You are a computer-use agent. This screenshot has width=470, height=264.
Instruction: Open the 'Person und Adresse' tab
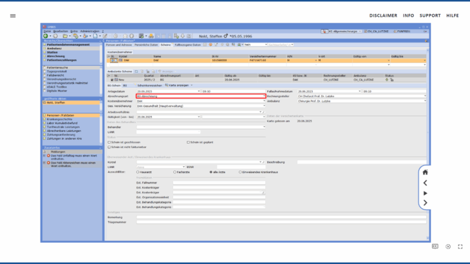click(119, 45)
